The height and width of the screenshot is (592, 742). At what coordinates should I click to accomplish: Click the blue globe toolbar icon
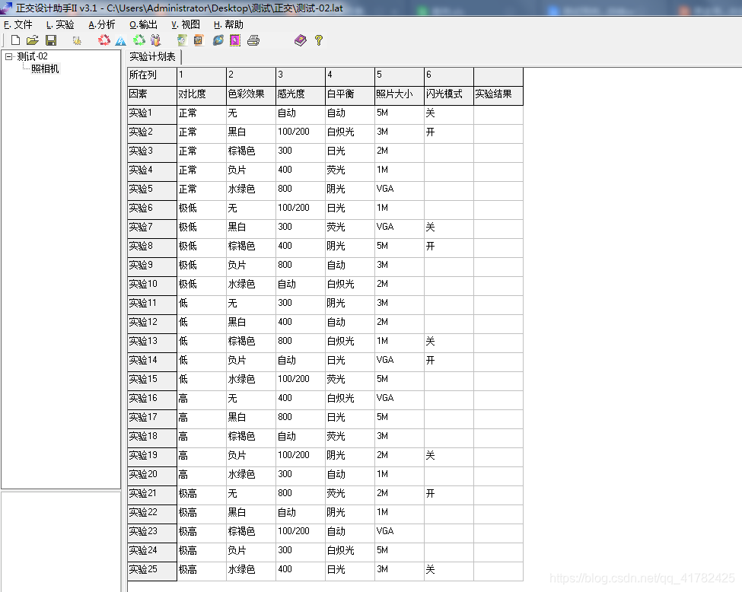tap(218, 40)
